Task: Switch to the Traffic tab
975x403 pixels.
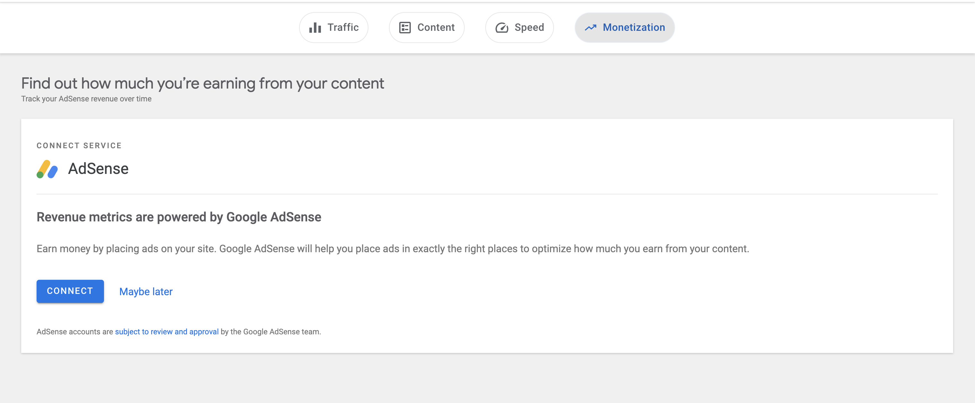Action: click(x=333, y=27)
